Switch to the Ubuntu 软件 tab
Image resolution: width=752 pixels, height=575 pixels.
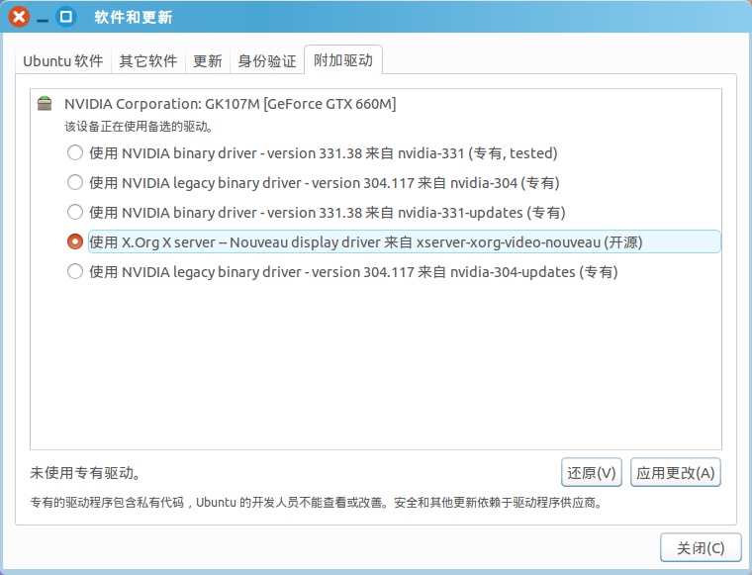tap(63, 61)
